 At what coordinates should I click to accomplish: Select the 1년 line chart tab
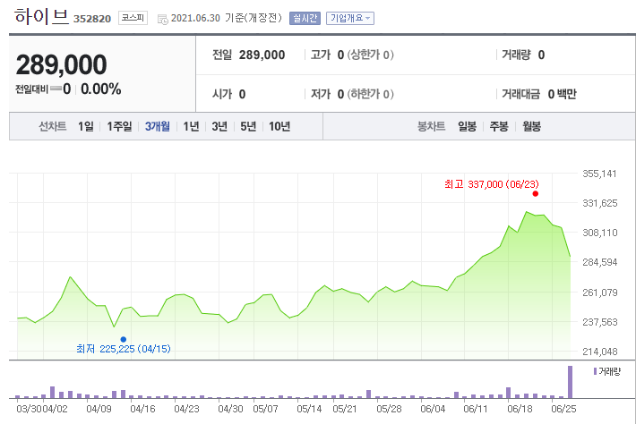tap(191, 126)
